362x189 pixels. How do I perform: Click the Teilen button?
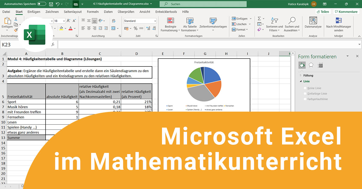pyautogui.click(x=323, y=11)
